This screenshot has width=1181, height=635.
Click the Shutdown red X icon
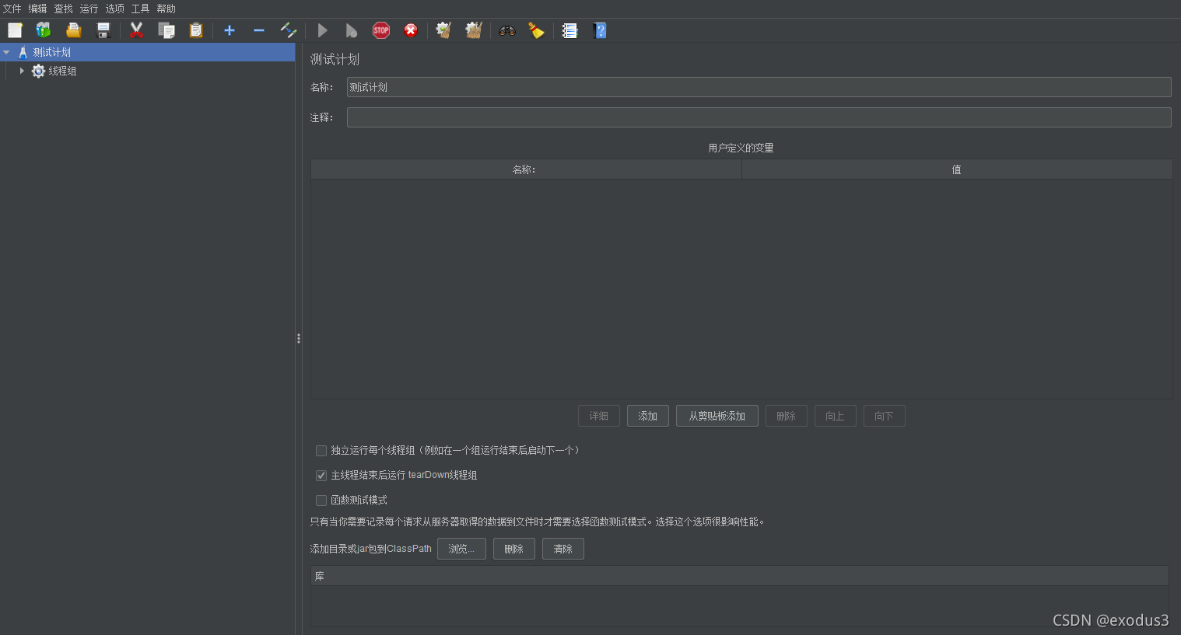[411, 30]
